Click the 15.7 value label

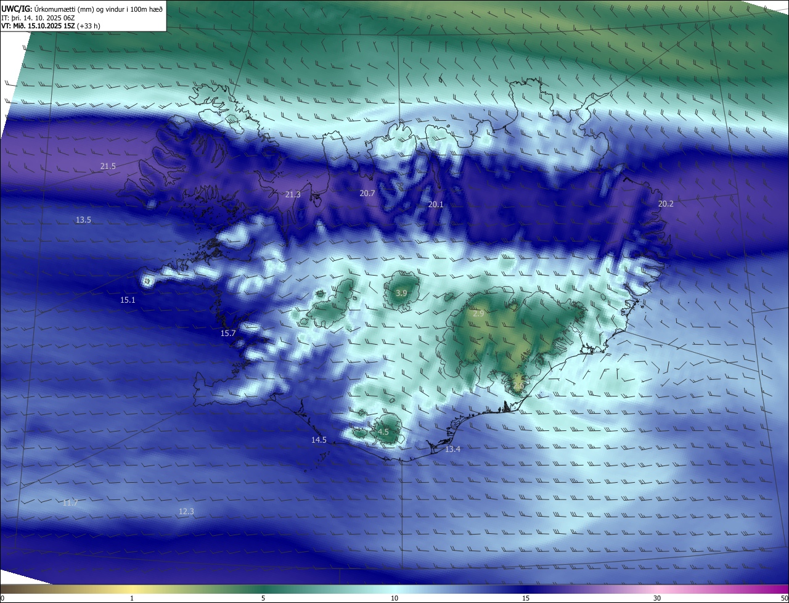pyautogui.click(x=228, y=334)
